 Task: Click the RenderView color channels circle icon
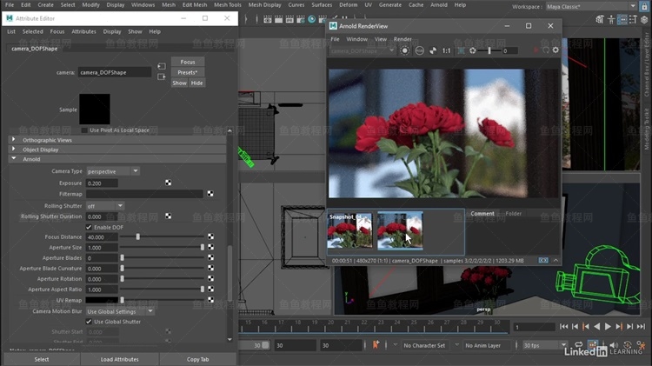click(420, 50)
